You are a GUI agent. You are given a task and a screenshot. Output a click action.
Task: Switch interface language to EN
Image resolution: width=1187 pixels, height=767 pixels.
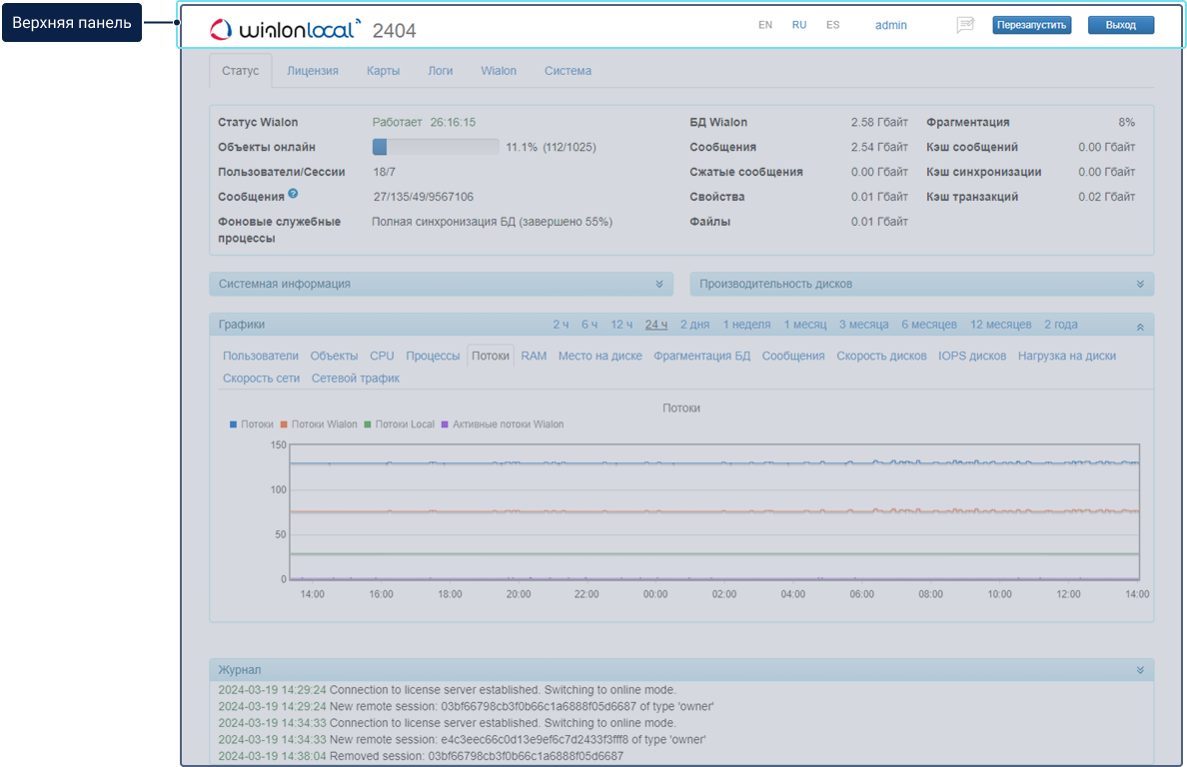coord(765,25)
